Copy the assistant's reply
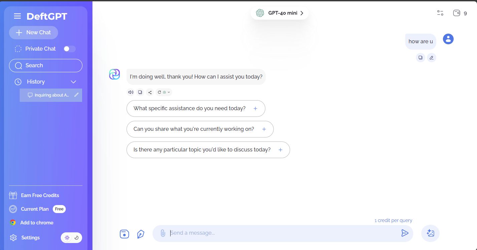Image resolution: width=477 pixels, height=250 pixels. [x=140, y=92]
